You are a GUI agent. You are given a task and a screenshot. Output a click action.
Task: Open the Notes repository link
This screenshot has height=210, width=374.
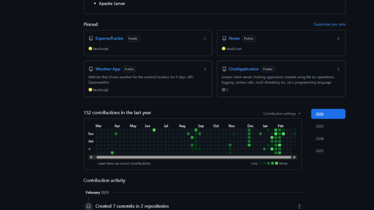click(234, 38)
